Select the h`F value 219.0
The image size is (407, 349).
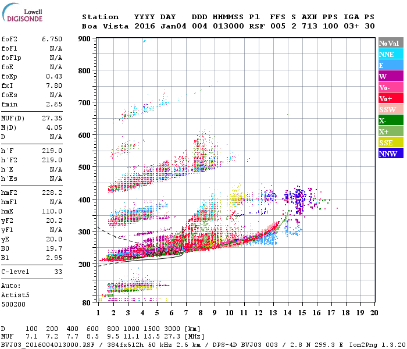[52, 151]
